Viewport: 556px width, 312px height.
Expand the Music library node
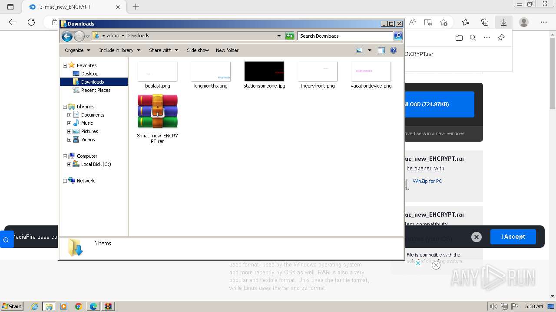tap(69, 123)
